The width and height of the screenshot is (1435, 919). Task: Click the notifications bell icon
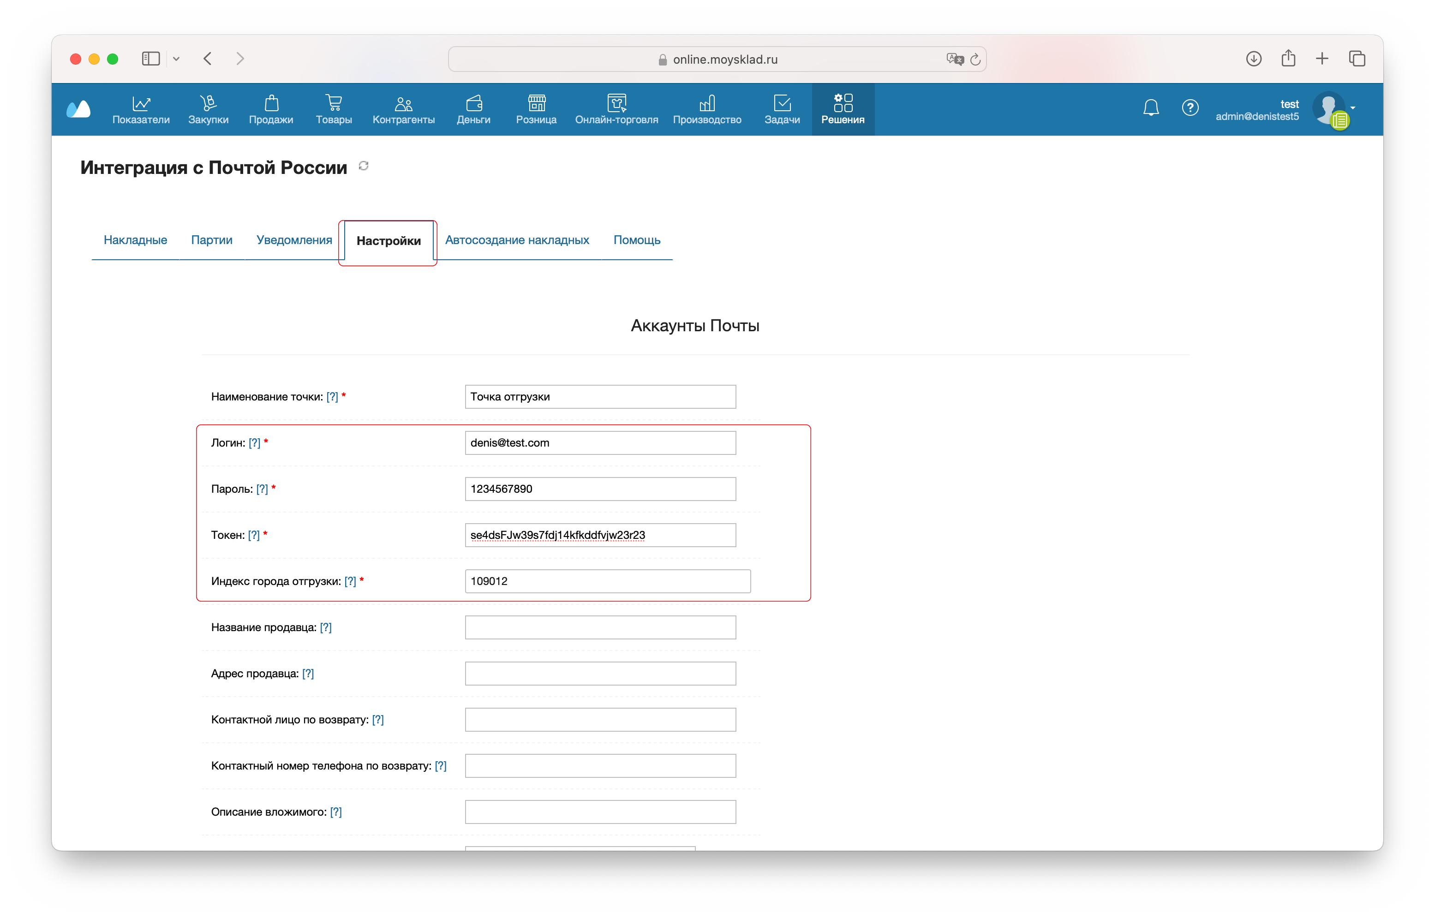1150,107
